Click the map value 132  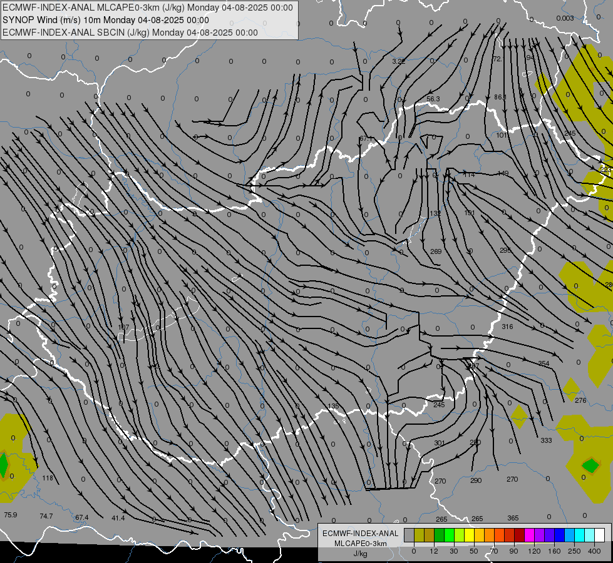(435, 213)
